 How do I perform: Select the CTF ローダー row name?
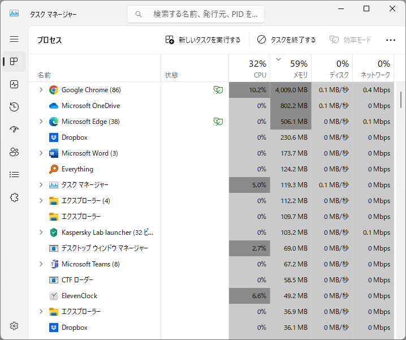click(x=77, y=280)
